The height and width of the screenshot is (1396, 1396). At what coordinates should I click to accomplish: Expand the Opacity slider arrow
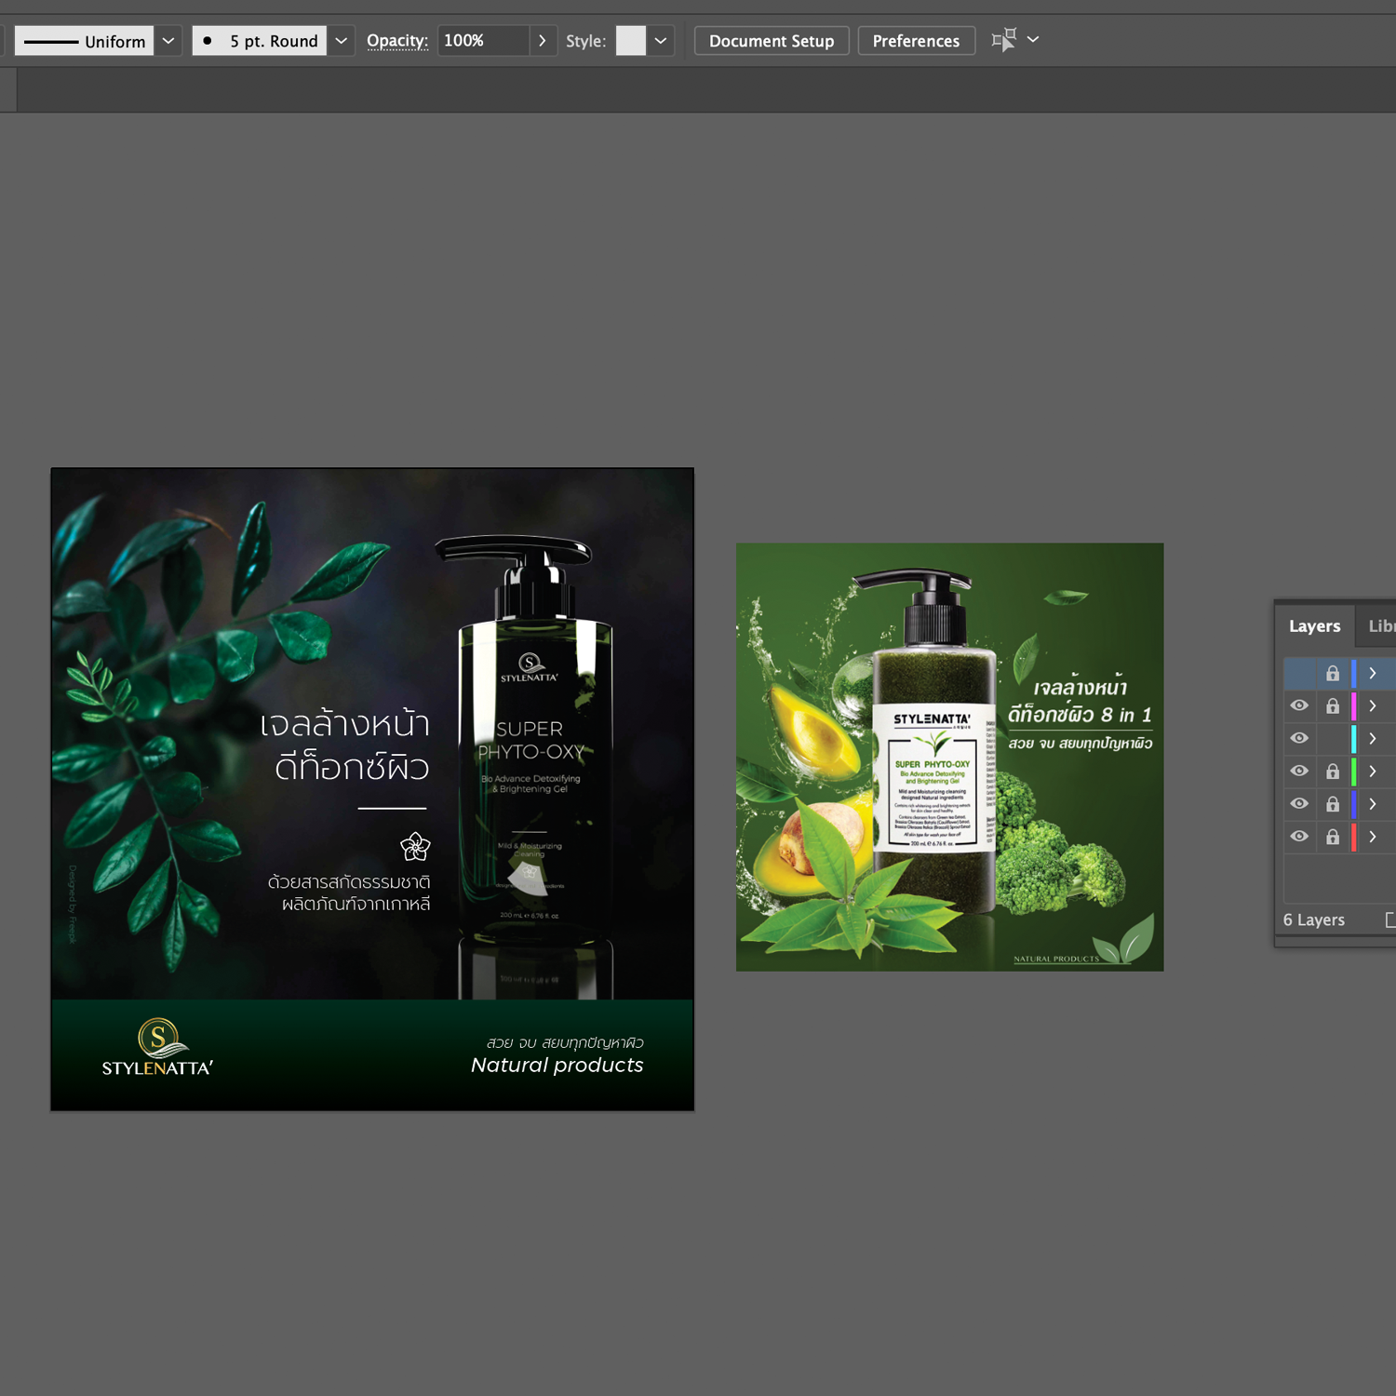pos(543,41)
